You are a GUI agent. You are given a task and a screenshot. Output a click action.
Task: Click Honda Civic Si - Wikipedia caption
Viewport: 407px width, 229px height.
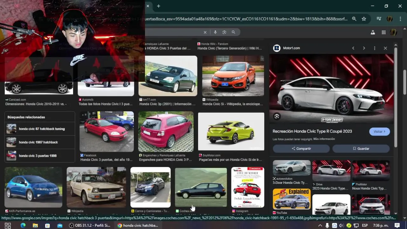pyautogui.click(x=233, y=104)
